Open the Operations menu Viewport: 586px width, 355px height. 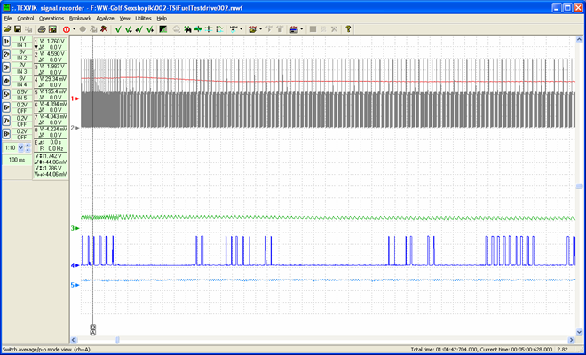(x=51, y=18)
